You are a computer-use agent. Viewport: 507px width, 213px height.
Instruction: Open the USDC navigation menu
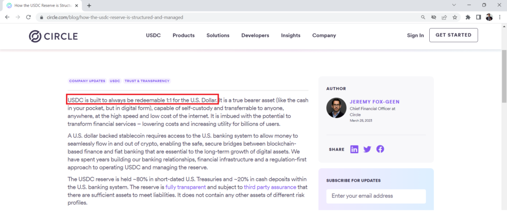point(153,36)
